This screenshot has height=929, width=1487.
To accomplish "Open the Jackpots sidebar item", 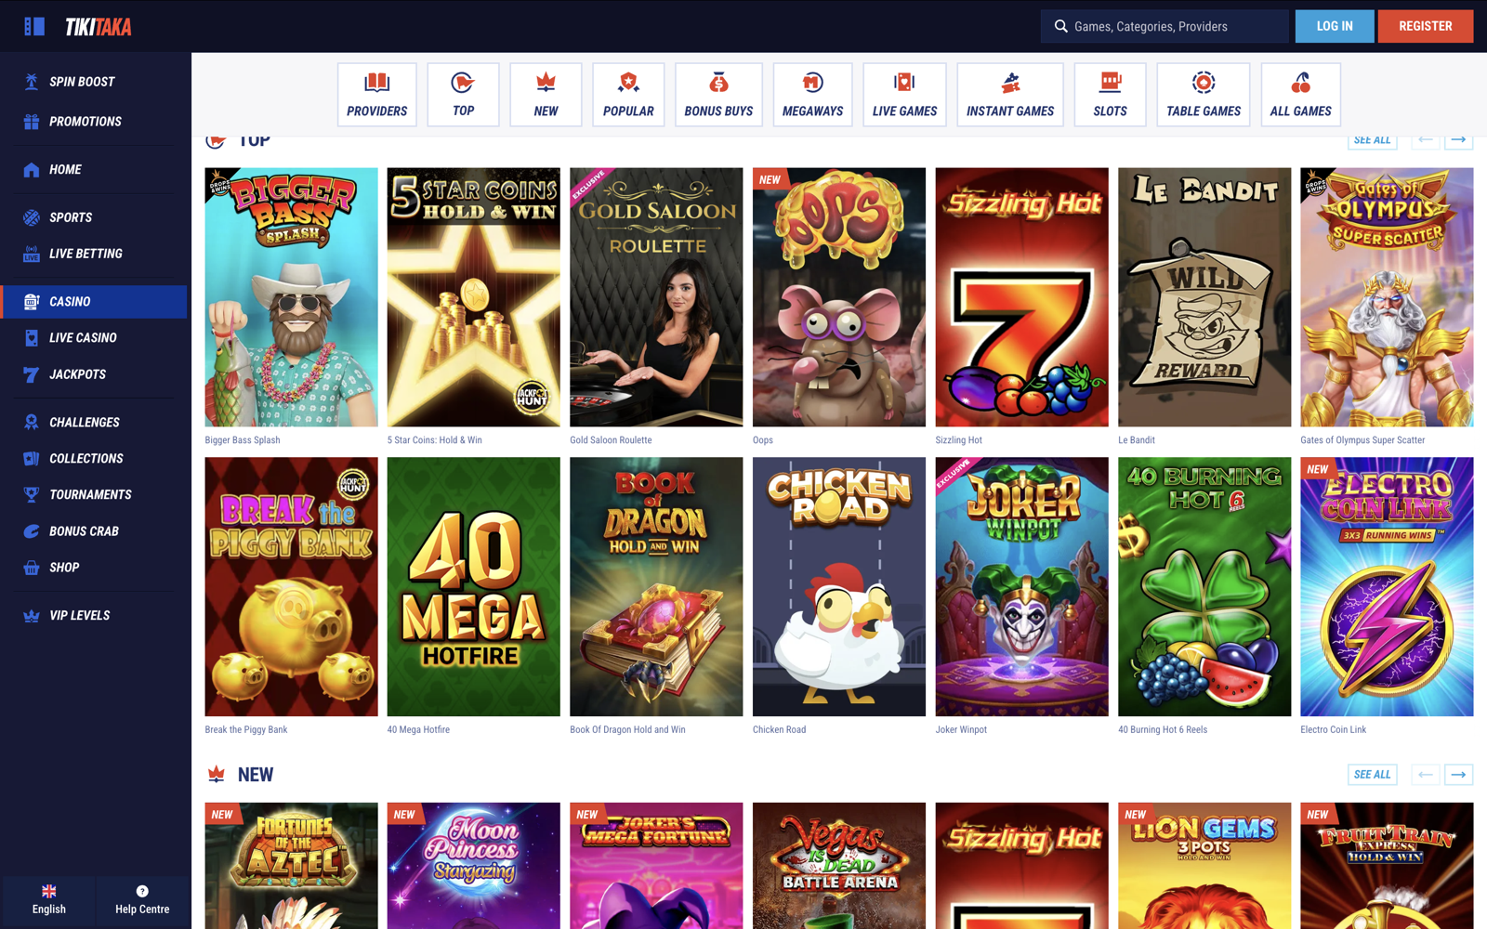I will pos(77,374).
